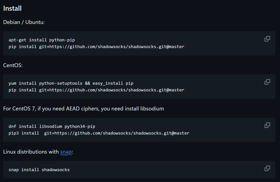Copy the Debian / Ubuntu install commands
Screen dimensions: 280x182
[x=267, y=39]
